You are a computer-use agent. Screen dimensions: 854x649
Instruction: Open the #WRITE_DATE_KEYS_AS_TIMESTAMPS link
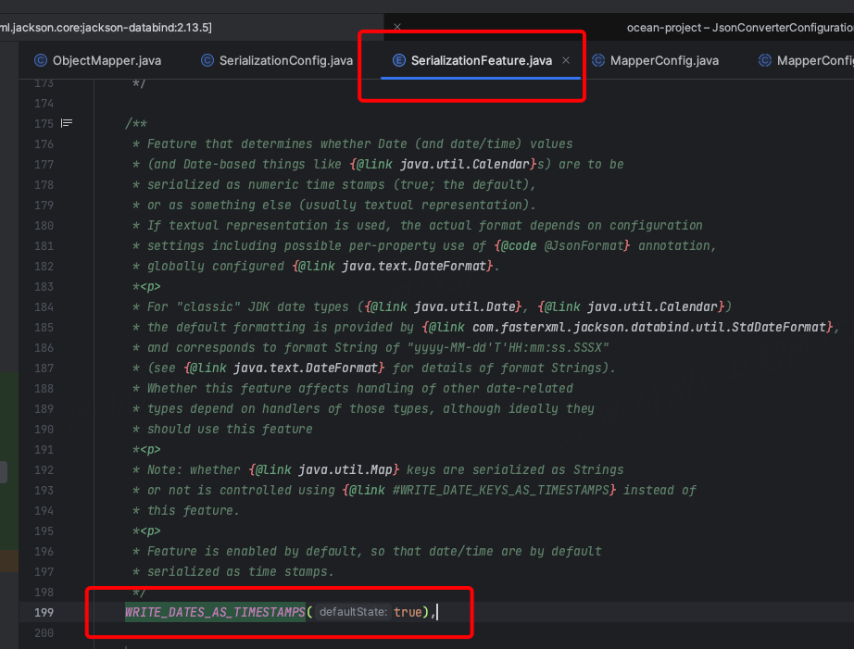(x=500, y=490)
